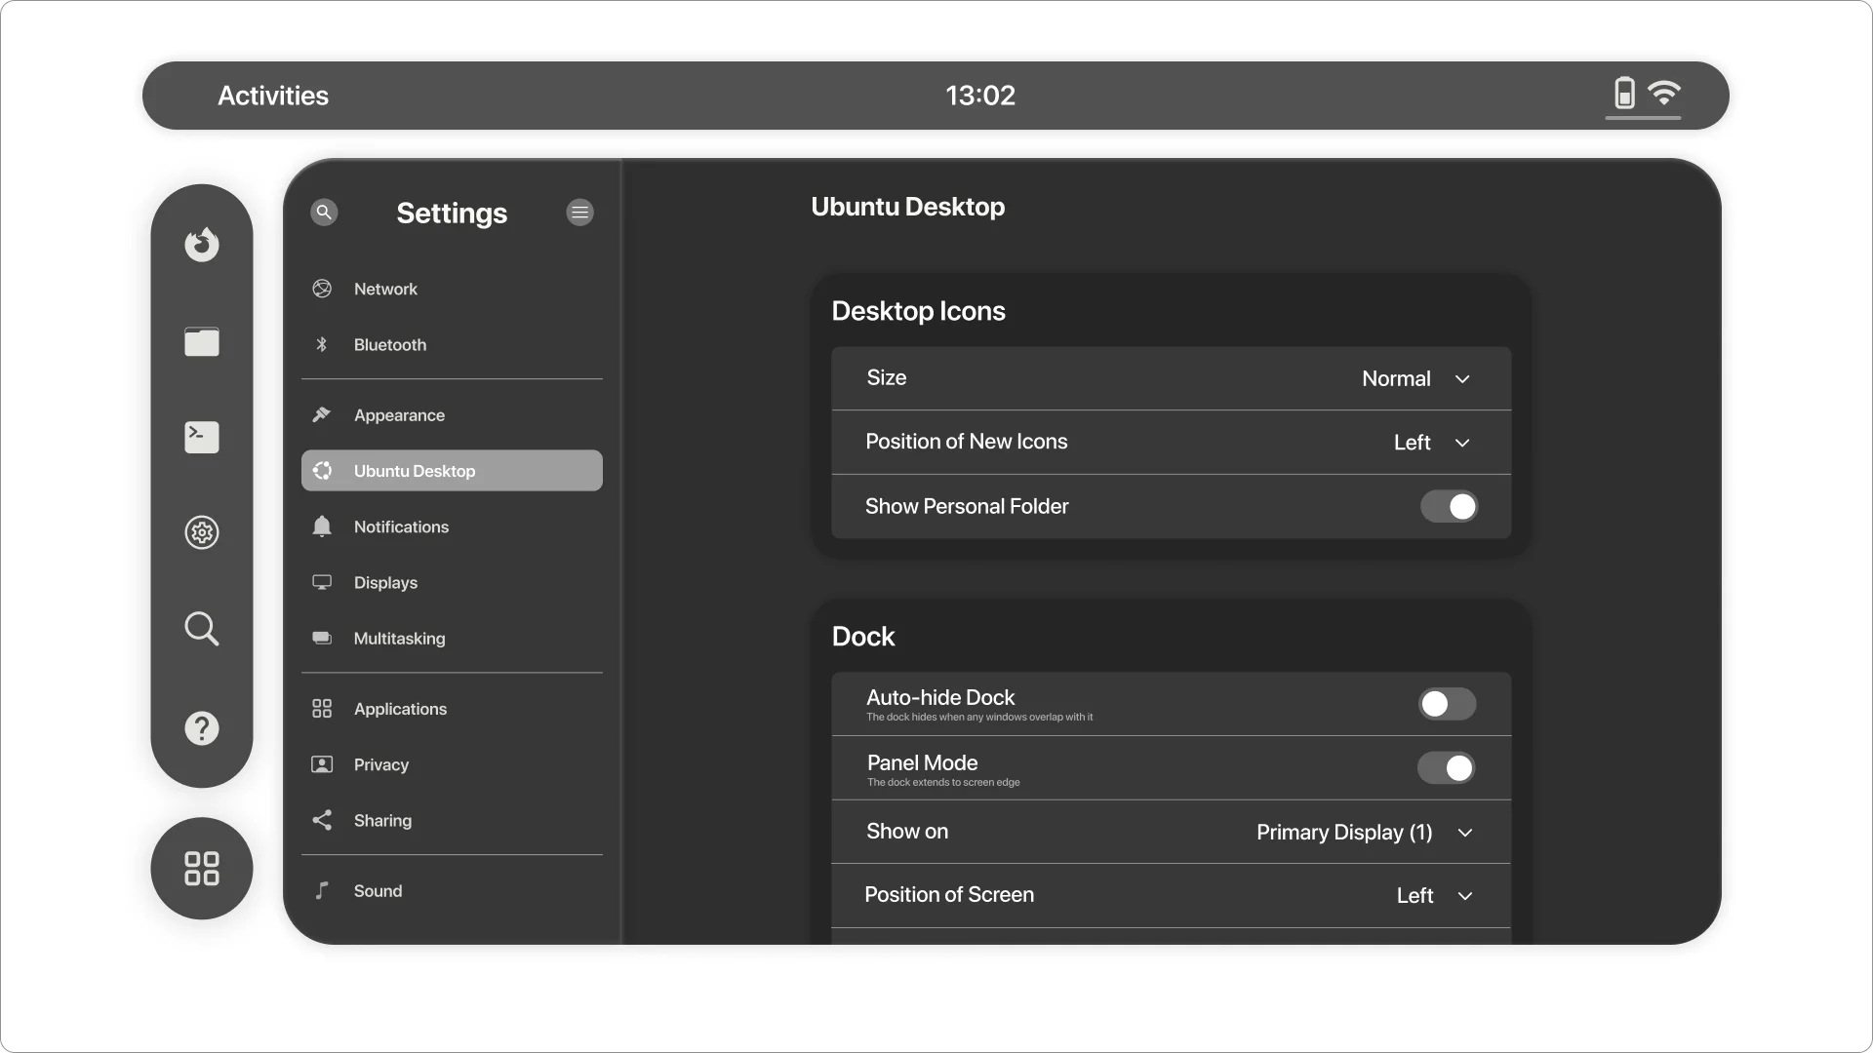1873x1053 pixels.
Task: Click the battery icon in top bar
Action: (1624, 94)
